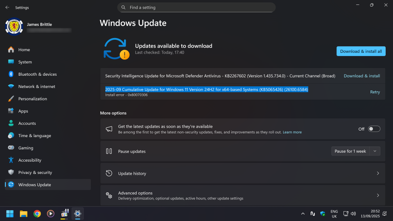Screen dimensions: 393x221
Task: Click the Gaming controller icon
Action: tap(11, 148)
